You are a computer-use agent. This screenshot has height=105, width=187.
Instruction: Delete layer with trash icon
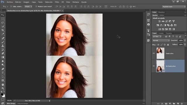click(x=182, y=104)
